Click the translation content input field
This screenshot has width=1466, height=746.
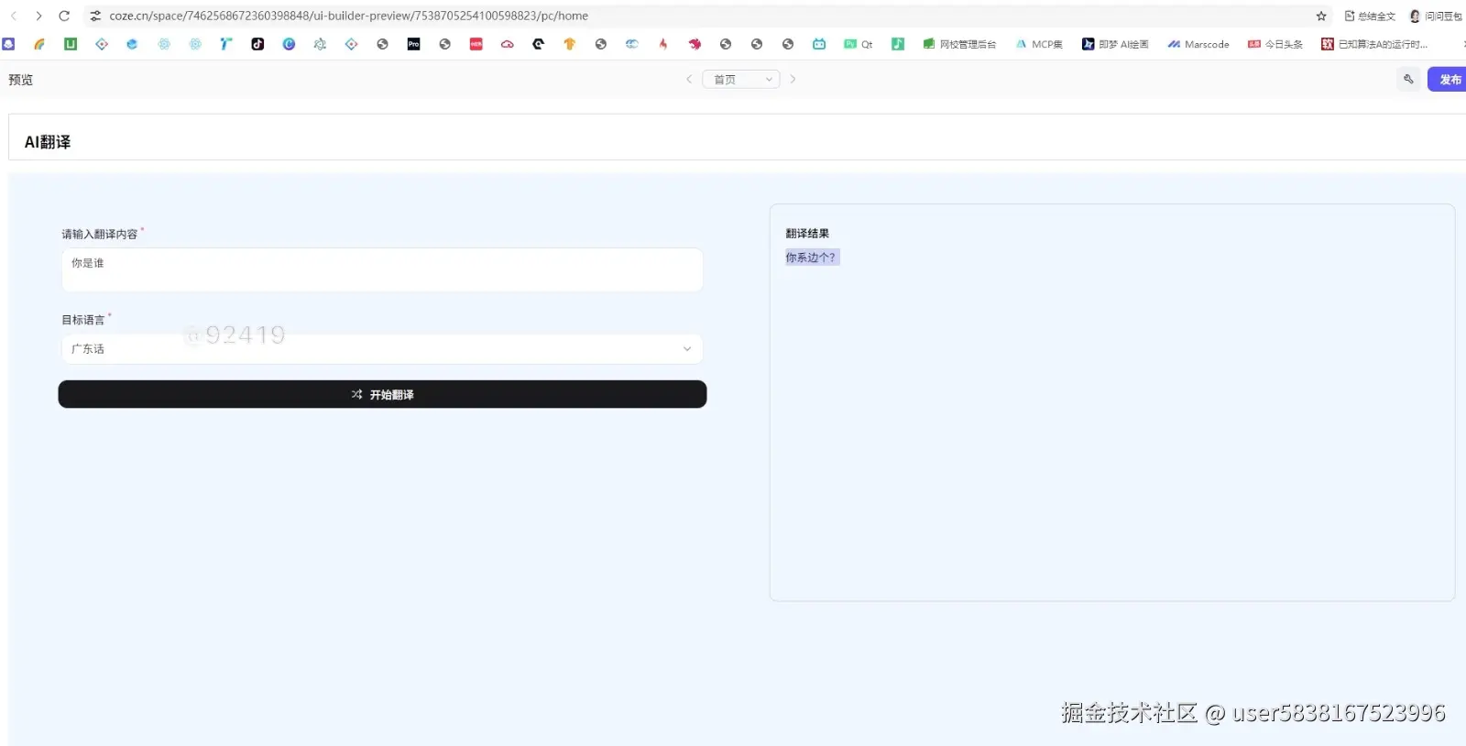pyautogui.click(x=382, y=269)
